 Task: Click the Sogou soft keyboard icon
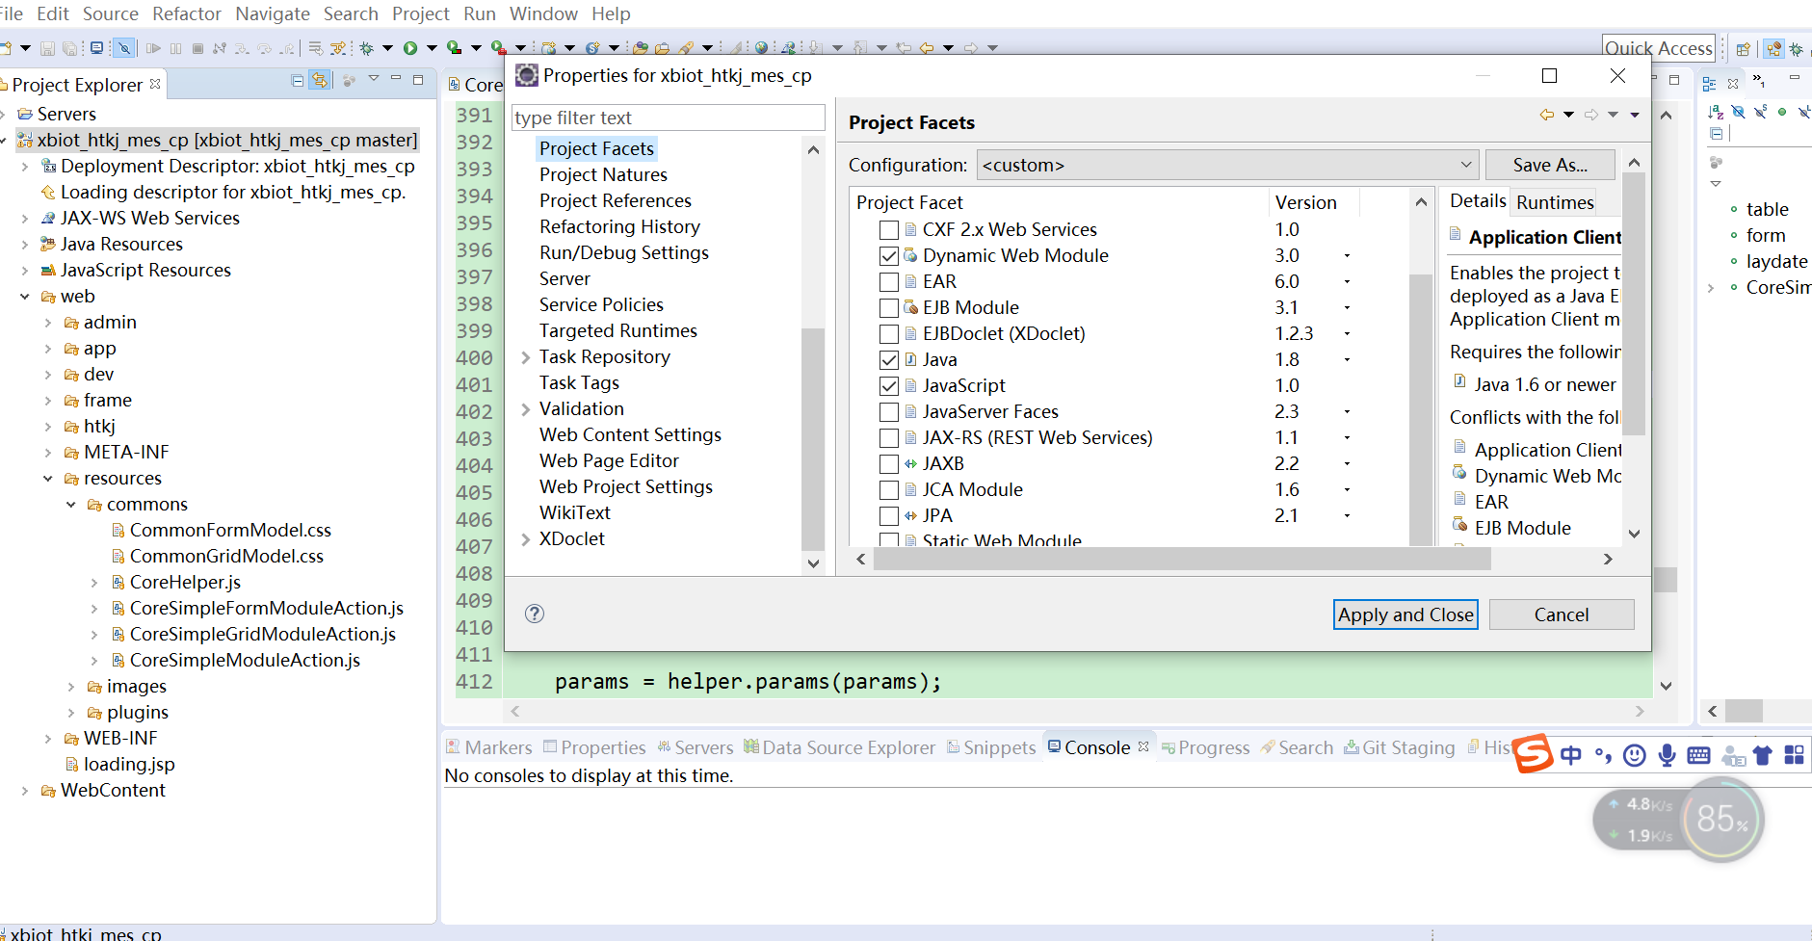[x=1698, y=756]
